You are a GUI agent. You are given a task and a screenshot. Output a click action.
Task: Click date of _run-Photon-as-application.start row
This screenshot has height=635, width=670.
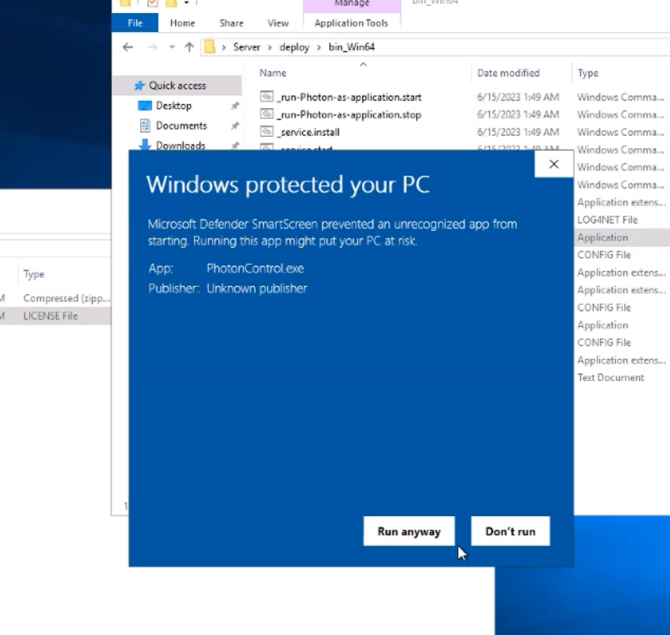coord(518,98)
